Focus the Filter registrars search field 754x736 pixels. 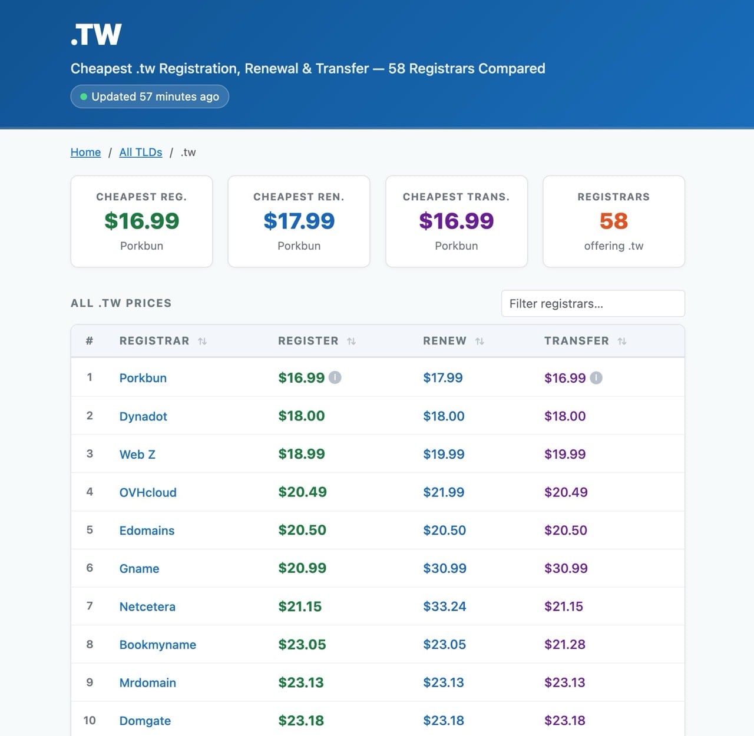point(593,304)
